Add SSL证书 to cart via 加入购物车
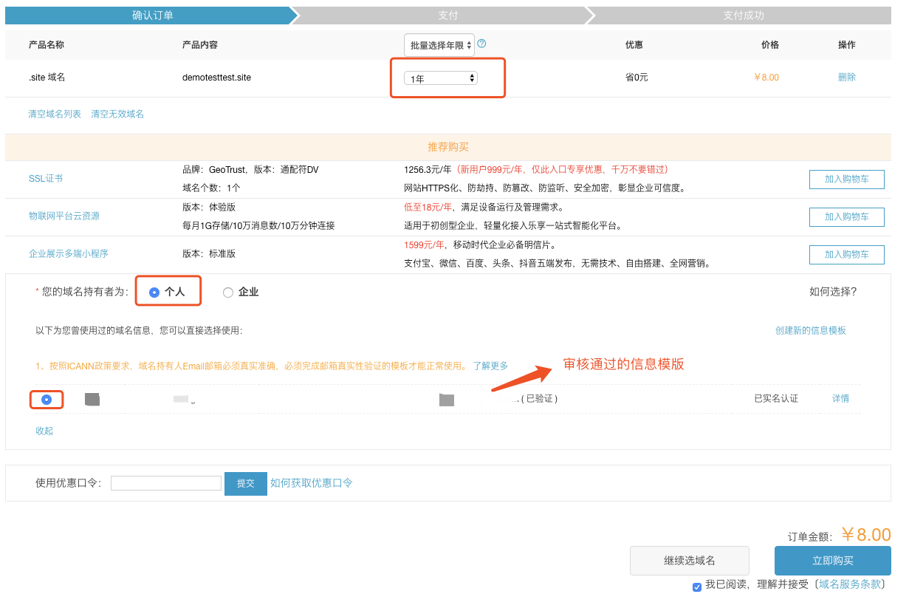The image size is (909, 608). pyautogui.click(x=846, y=179)
